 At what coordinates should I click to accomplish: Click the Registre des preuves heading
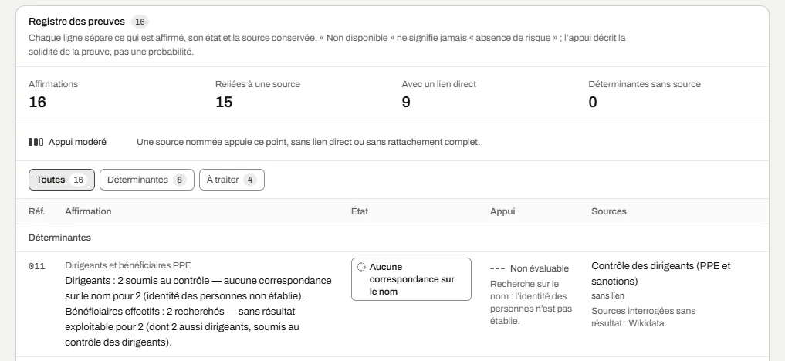coord(76,22)
